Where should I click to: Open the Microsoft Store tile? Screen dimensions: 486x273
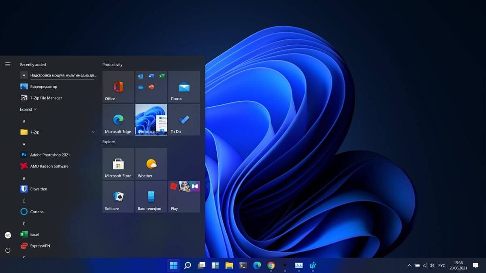[118, 164]
